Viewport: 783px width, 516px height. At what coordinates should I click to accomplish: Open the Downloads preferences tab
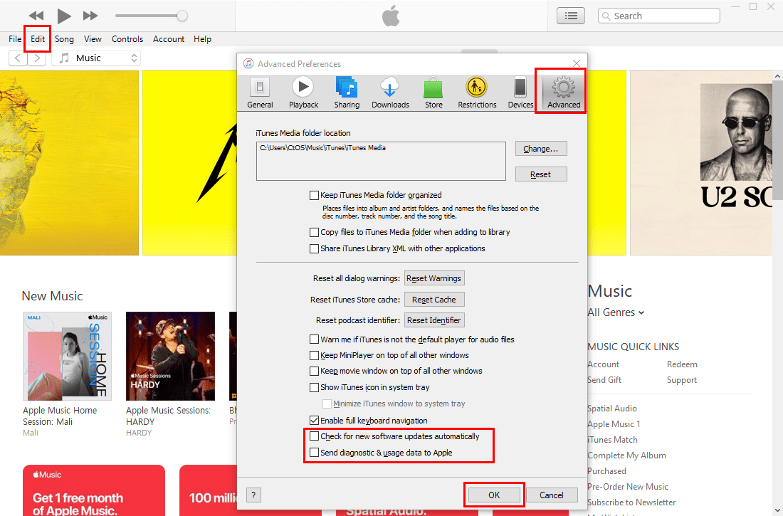390,93
